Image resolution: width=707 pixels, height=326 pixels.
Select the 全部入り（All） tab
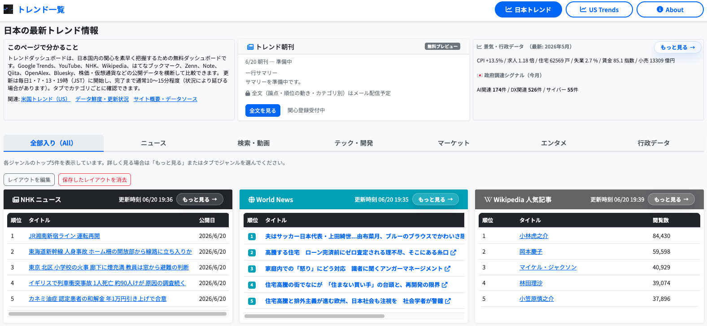(53, 143)
